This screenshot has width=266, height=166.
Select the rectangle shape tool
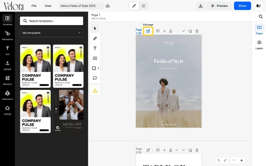(94, 68)
